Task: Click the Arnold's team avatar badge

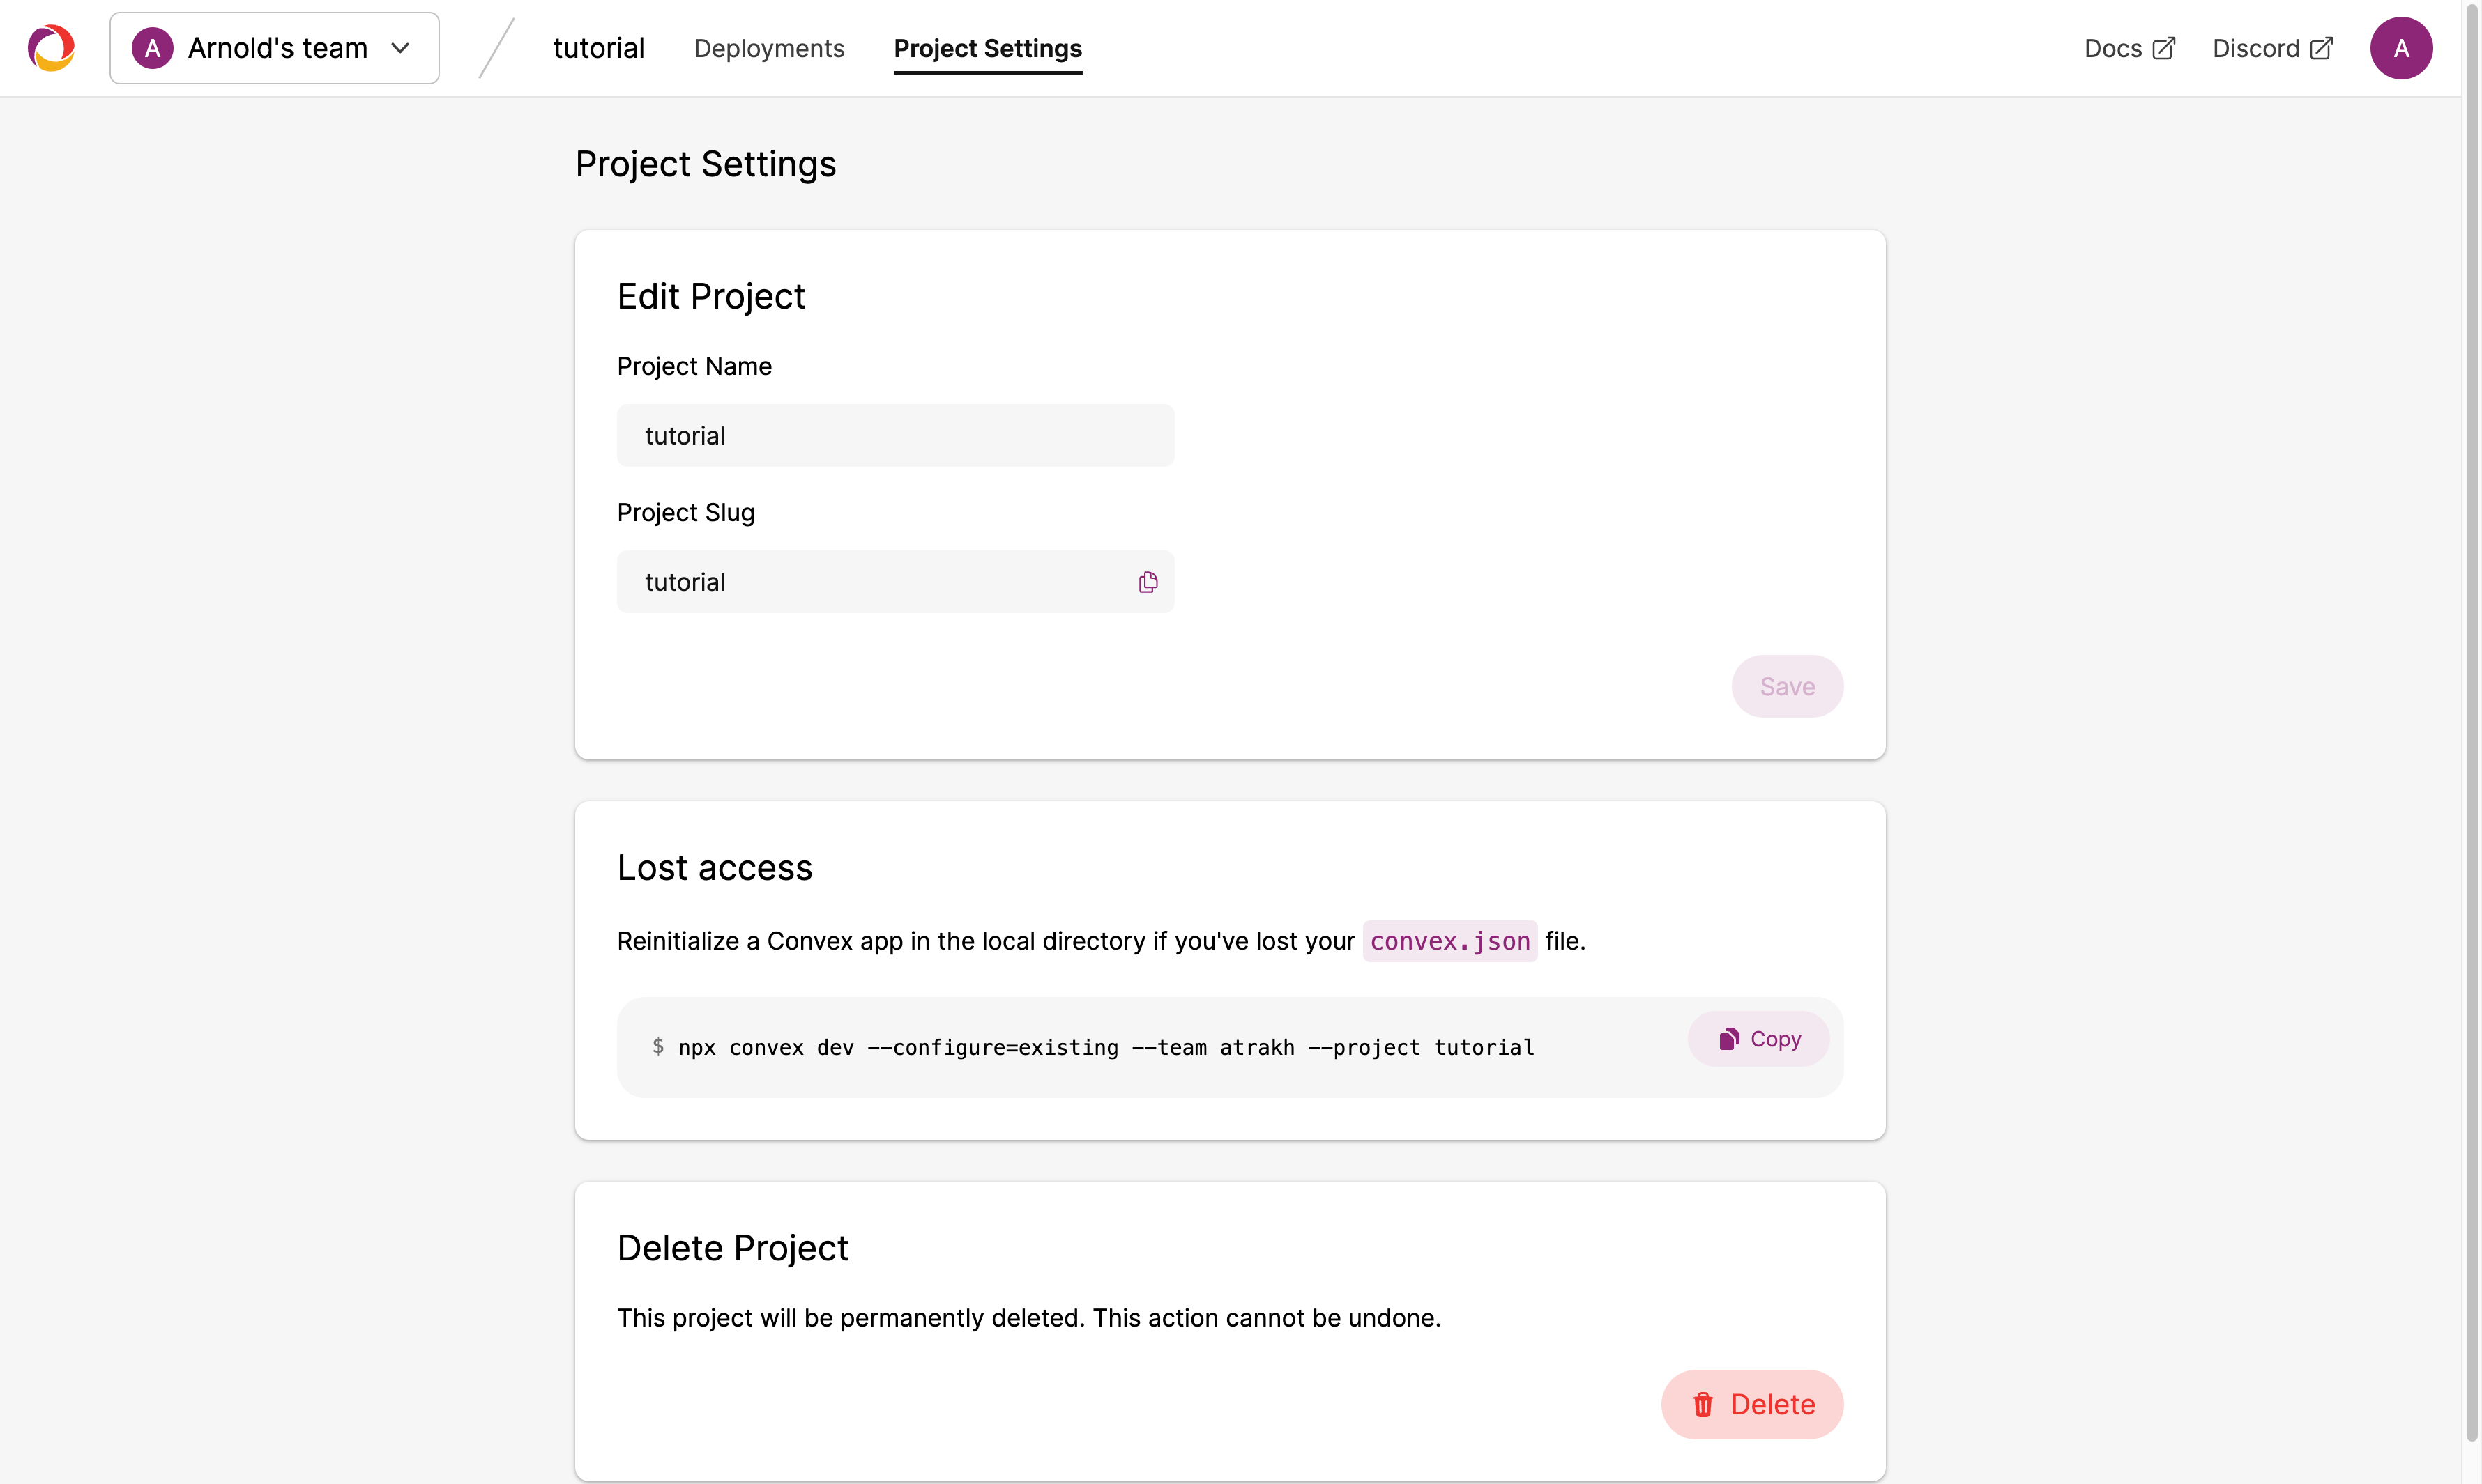Action: (x=153, y=48)
